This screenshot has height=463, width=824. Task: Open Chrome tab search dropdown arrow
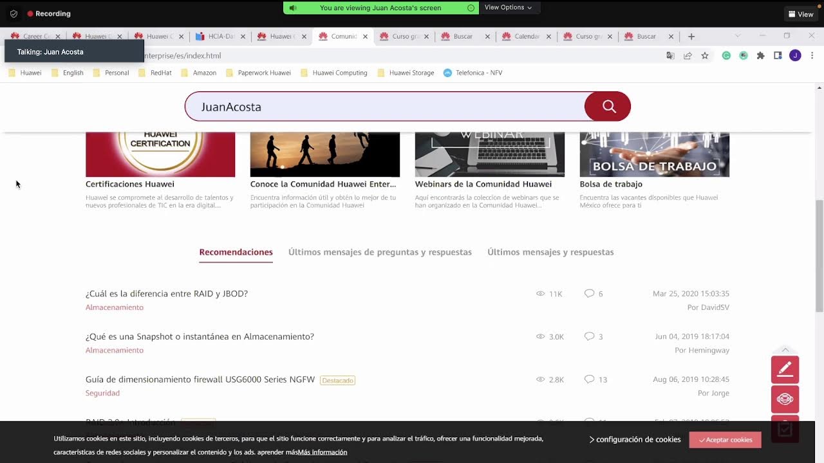pos(738,36)
